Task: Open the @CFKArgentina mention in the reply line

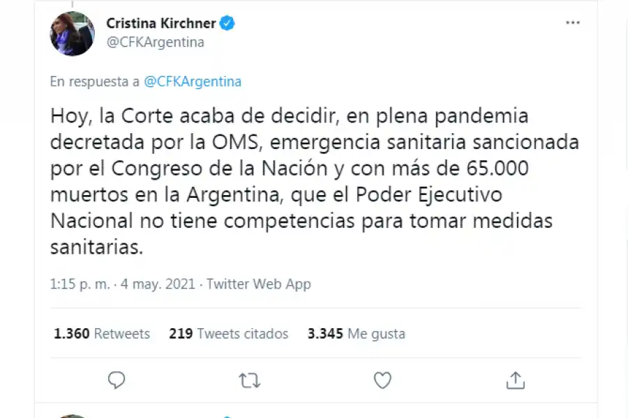Action: click(193, 82)
